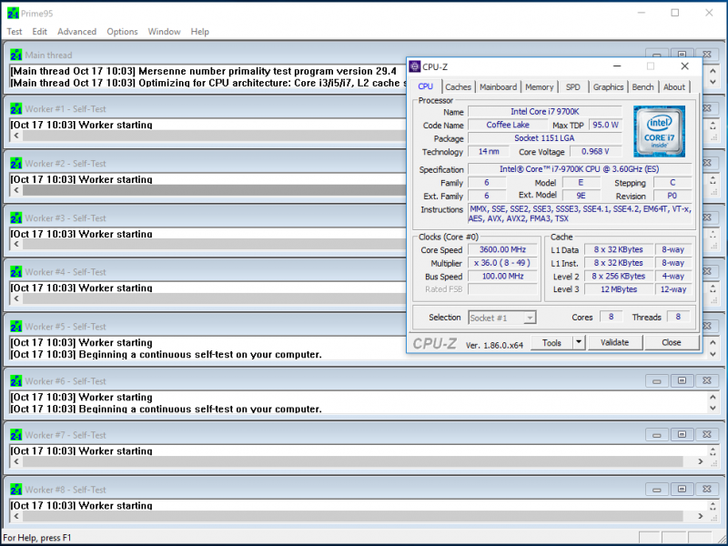Click the Intel Core i7 logo
Viewport: 728px width, 546px height.
coord(659,132)
